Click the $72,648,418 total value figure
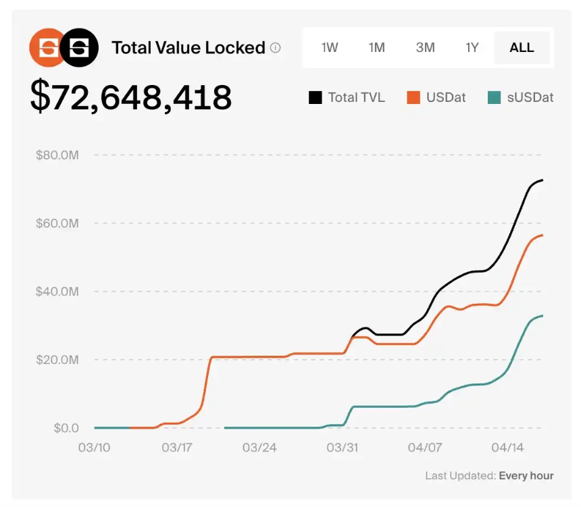 tap(131, 97)
